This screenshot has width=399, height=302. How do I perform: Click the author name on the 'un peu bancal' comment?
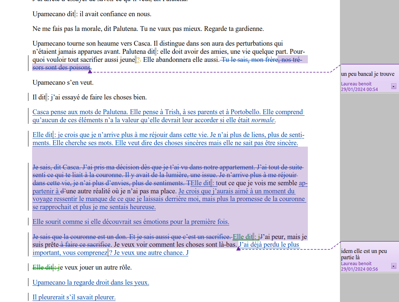pyautogui.click(x=356, y=84)
